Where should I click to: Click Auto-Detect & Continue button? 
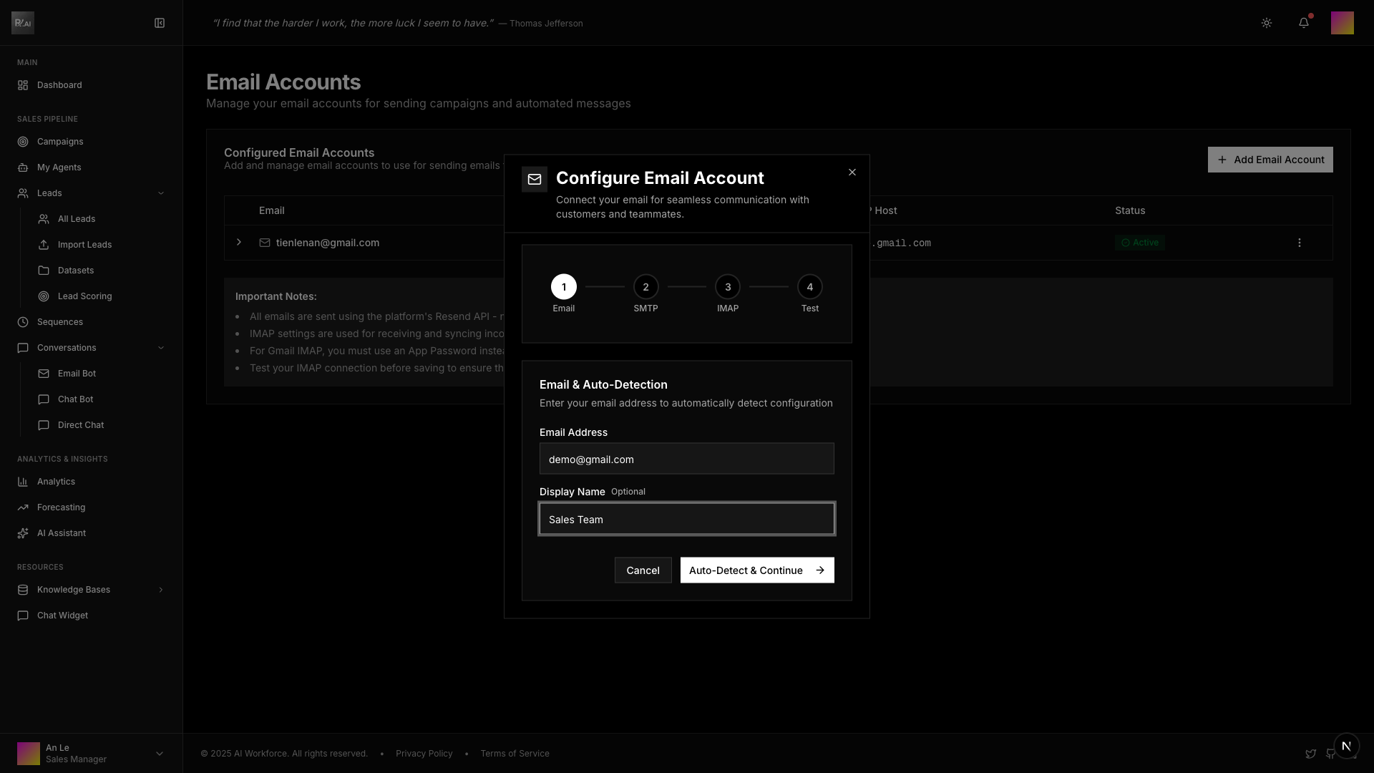click(756, 570)
